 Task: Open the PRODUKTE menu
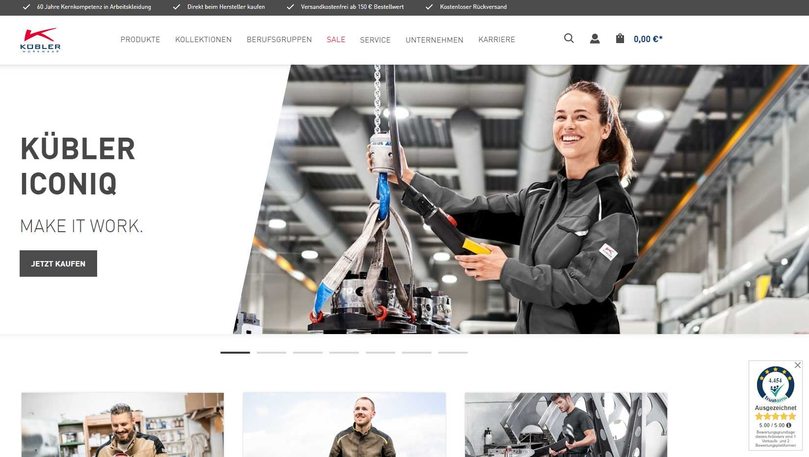point(140,40)
